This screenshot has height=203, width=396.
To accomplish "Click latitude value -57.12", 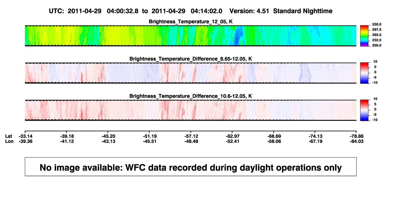I will pyautogui.click(x=191, y=136).
